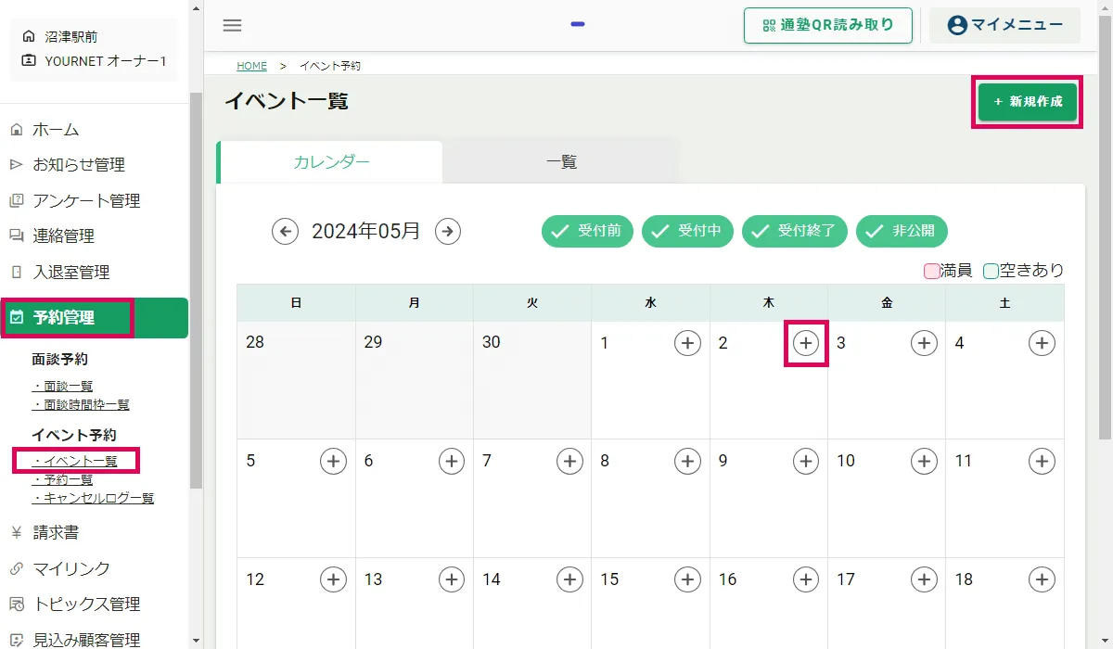Viewport: 1113px width, 649px height.
Task: Add event on May 9 plus icon
Action: click(806, 461)
